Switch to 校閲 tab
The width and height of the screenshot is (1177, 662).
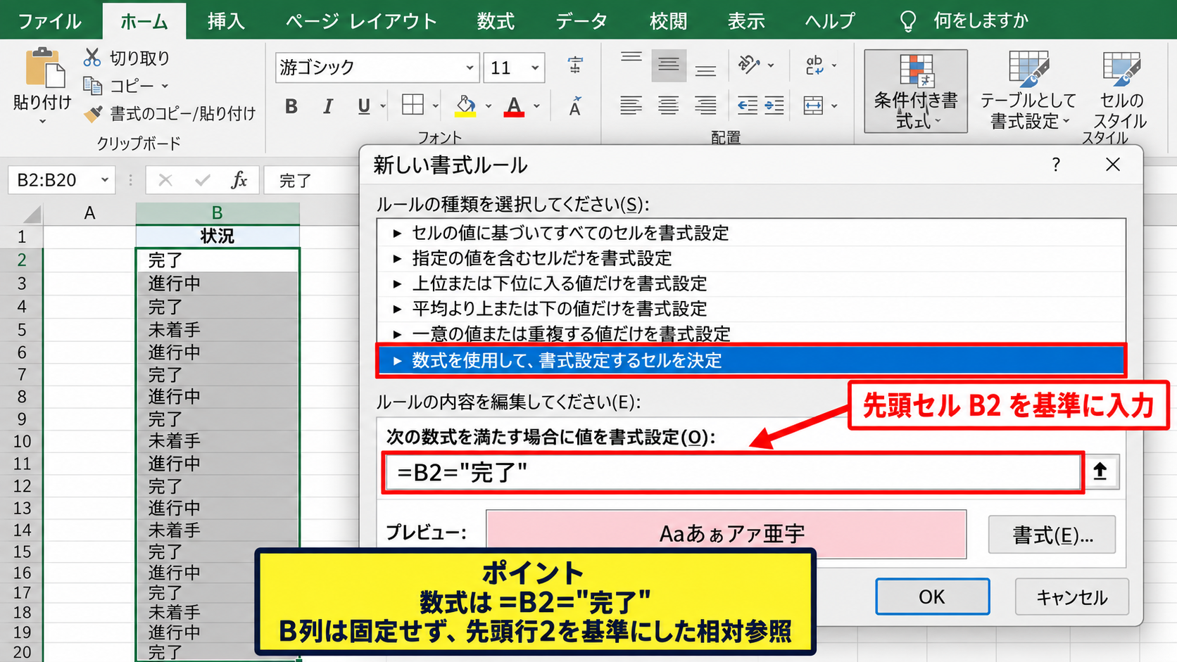coord(668,21)
